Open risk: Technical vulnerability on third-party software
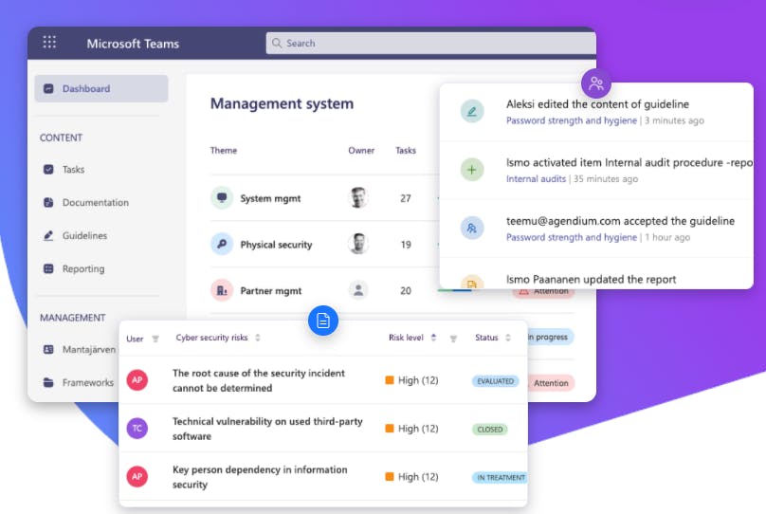Image resolution: width=766 pixels, height=514 pixels. [x=267, y=429]
